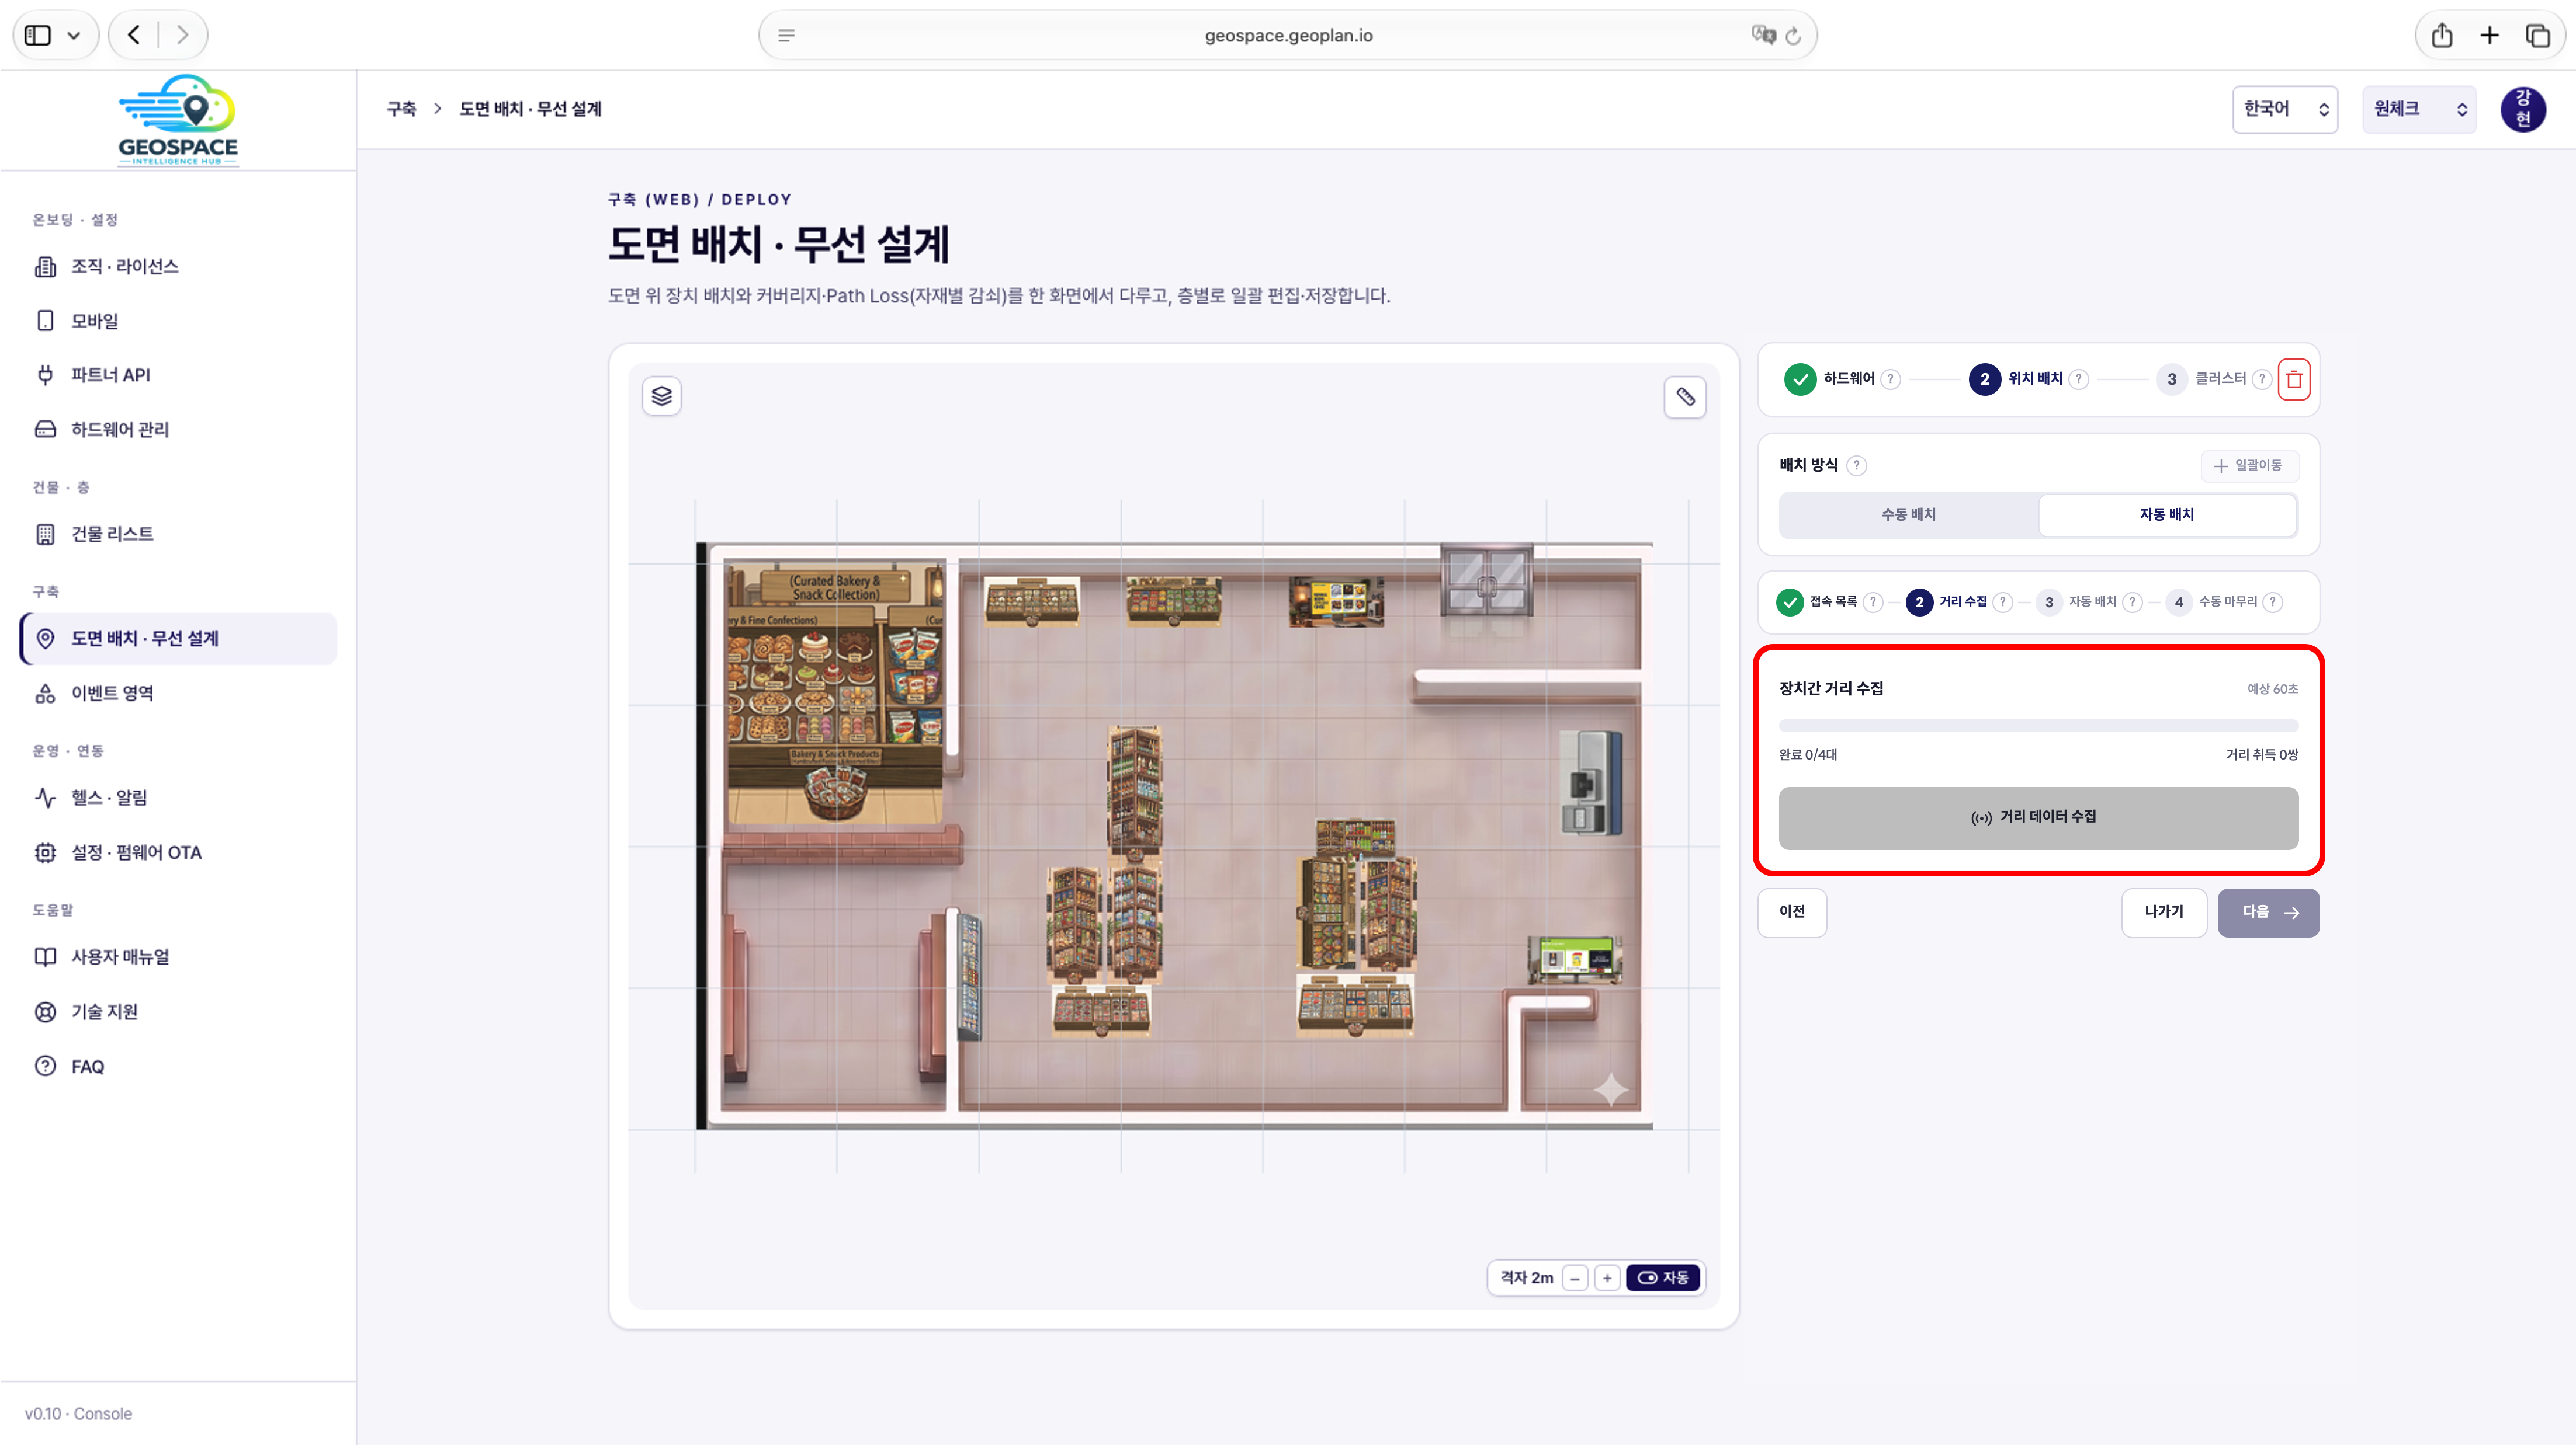This screenshot has width=2576, height=1445.
Task: Click the 거리 데이터 수집 button
Action: tap(2038, 817)
